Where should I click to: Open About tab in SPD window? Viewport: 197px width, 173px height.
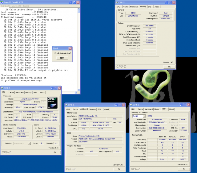171,109
